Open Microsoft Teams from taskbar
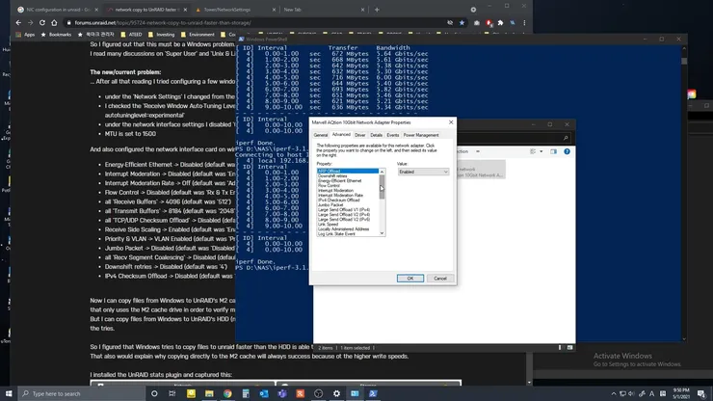 pyautogui.click(x=282, y=393)
